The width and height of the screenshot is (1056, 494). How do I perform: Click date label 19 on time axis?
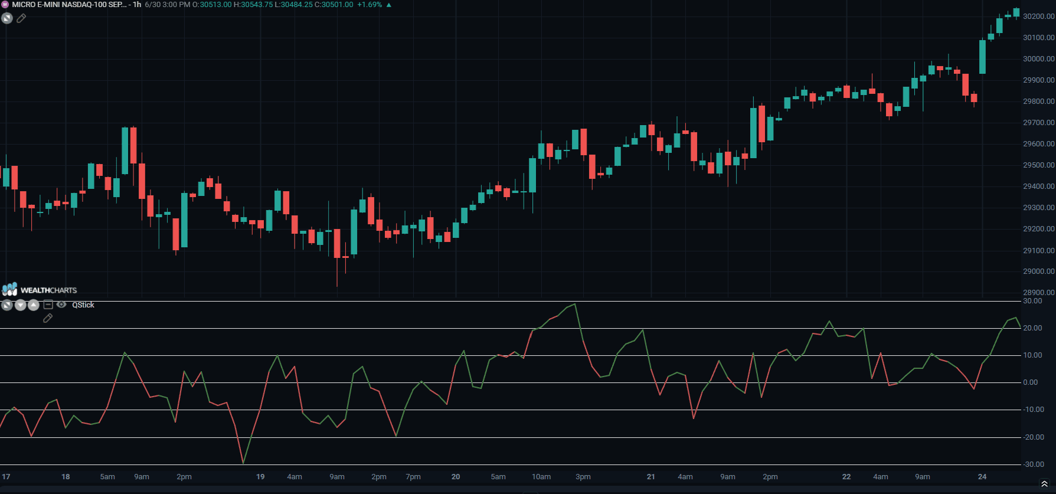260,477
